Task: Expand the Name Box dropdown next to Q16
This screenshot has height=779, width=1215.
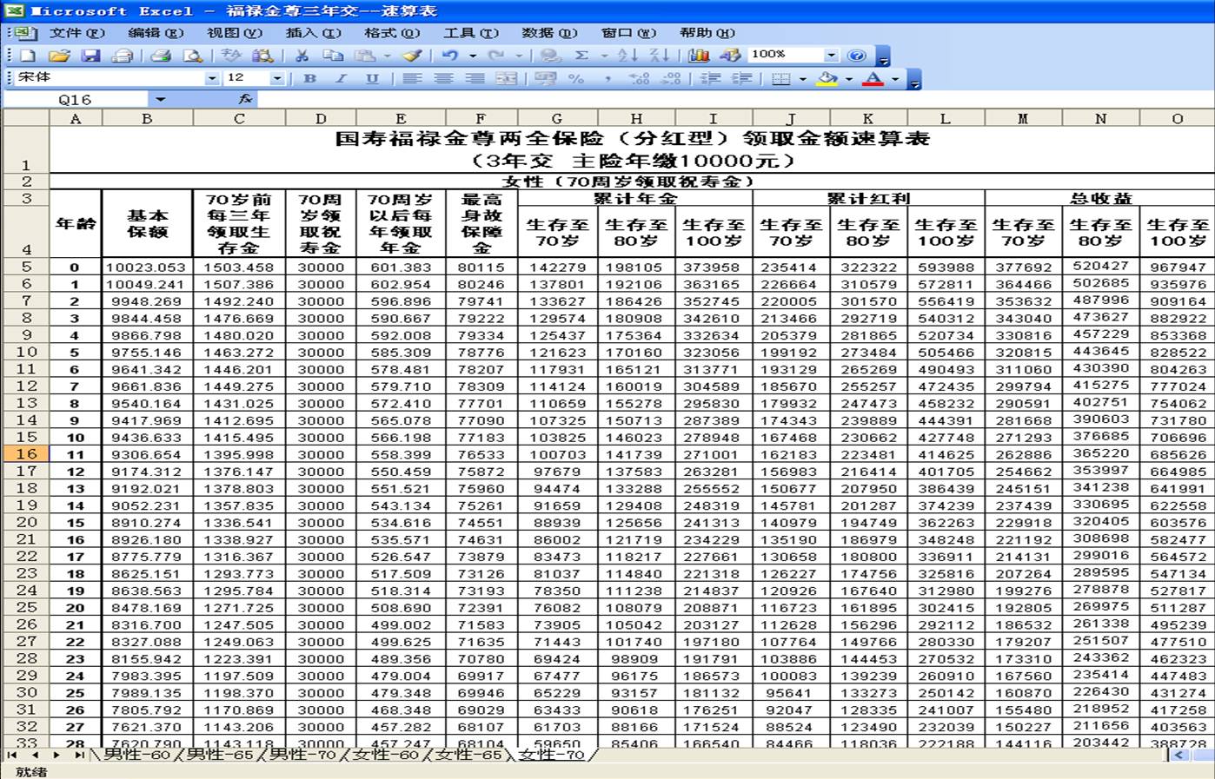Action: 159,99
